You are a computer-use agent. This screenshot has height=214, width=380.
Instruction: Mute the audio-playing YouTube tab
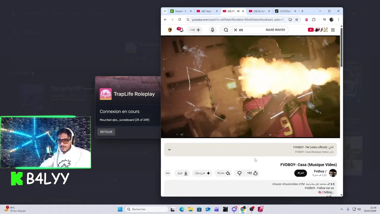pos(238,11)
